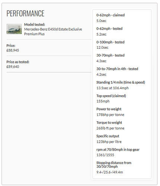Select the 30-to-70mph in 4th label
This screenshot has width=160, height=186.
tap(117, 69)
